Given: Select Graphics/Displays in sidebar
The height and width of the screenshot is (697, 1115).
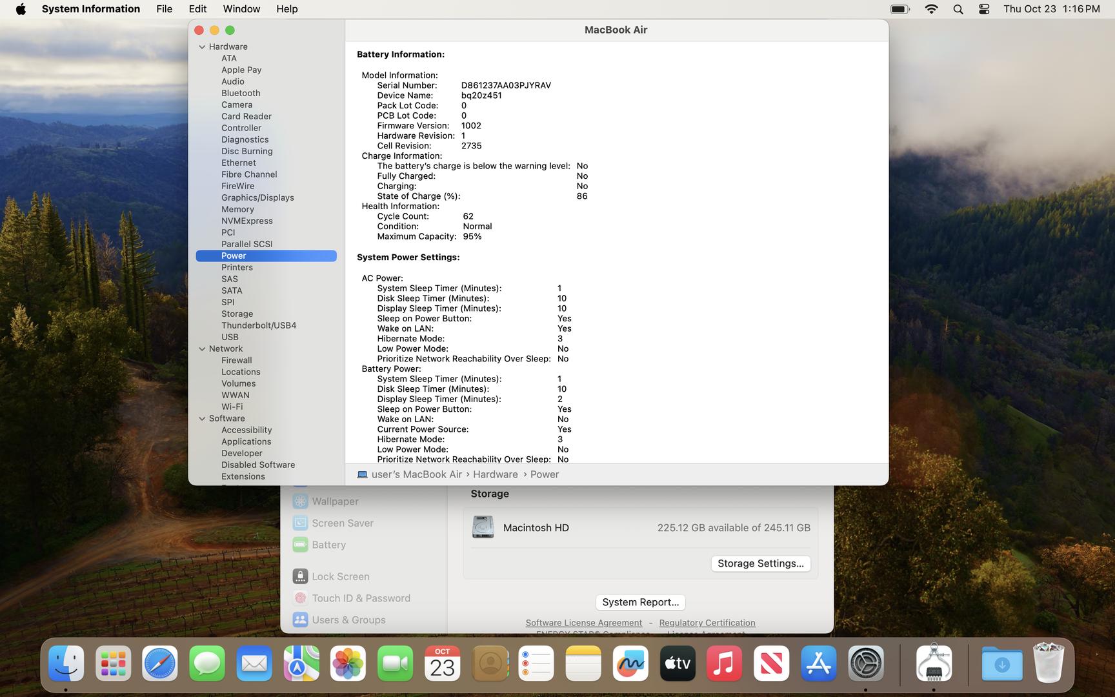Looking at the screenshot, I should coord(257,197).
